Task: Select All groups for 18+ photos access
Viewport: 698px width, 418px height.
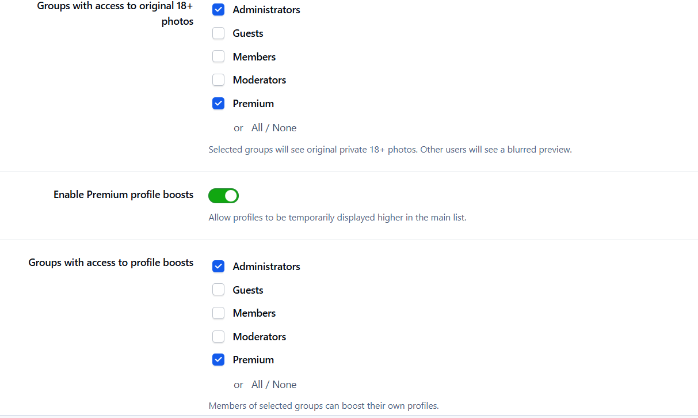Action: [257, 128]
